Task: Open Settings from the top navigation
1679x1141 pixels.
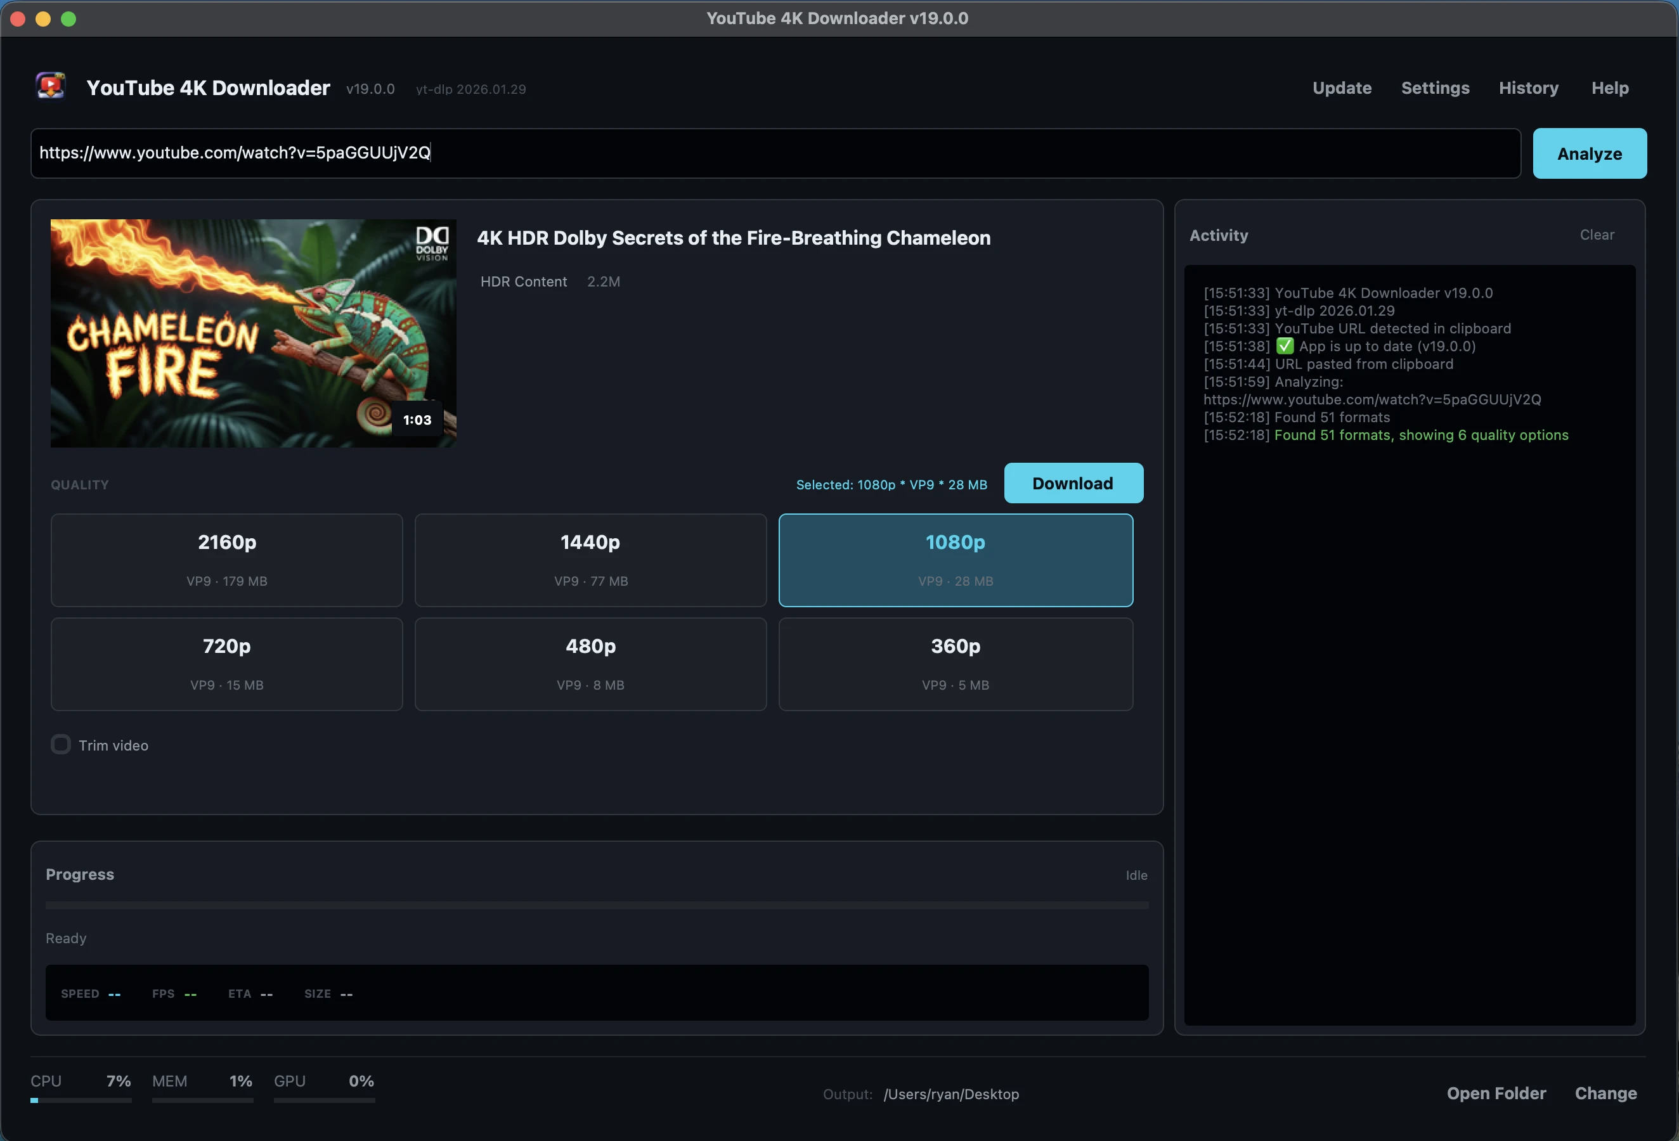Action: 1435,88
